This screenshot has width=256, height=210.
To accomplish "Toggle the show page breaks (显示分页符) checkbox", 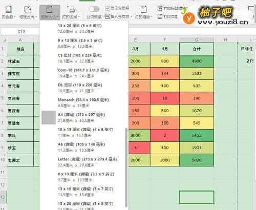I will pyautogui.click(x=108, y=8).
